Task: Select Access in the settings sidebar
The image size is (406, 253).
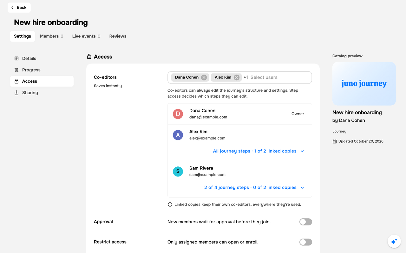Action: [x=42, y=81]
